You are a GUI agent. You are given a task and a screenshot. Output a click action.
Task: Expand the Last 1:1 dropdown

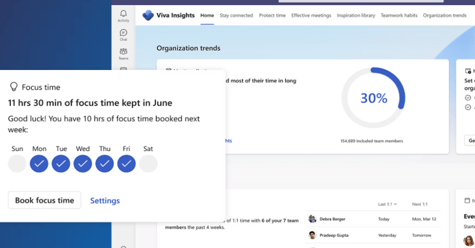point(387,204)
